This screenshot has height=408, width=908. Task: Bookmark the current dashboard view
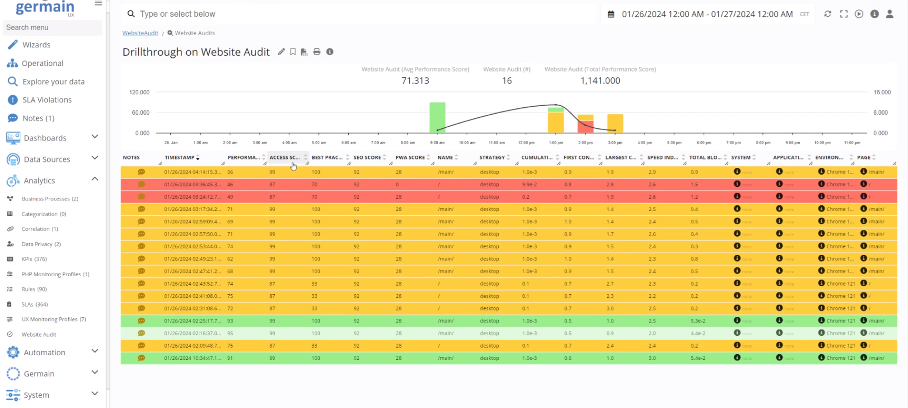(x=292, y=51)
